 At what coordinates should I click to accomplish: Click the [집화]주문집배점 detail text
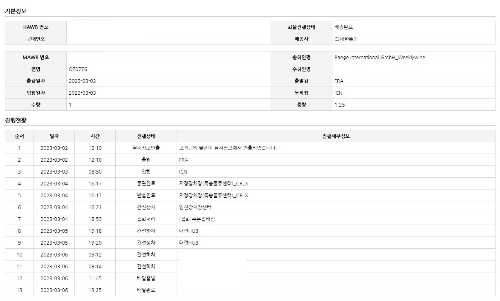[x=197, y=219]
